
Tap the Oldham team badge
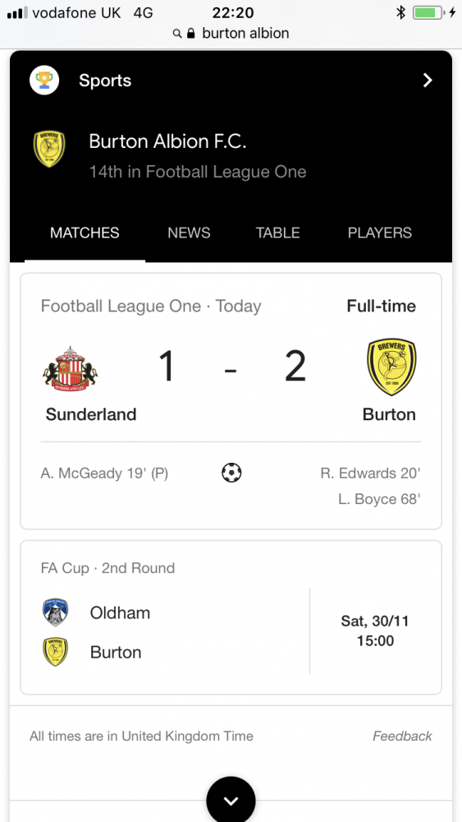(x=55, y=612)
